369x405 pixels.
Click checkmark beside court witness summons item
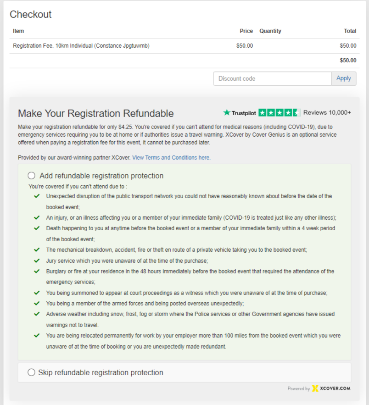pos(37,293)
